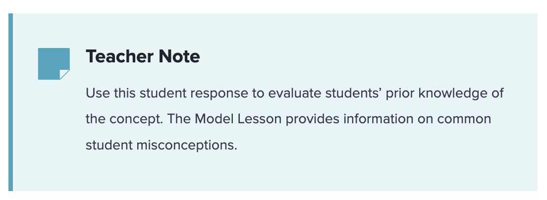Click the word "common" ending second line
The image size is (547, 200).
tap(464, 119)
